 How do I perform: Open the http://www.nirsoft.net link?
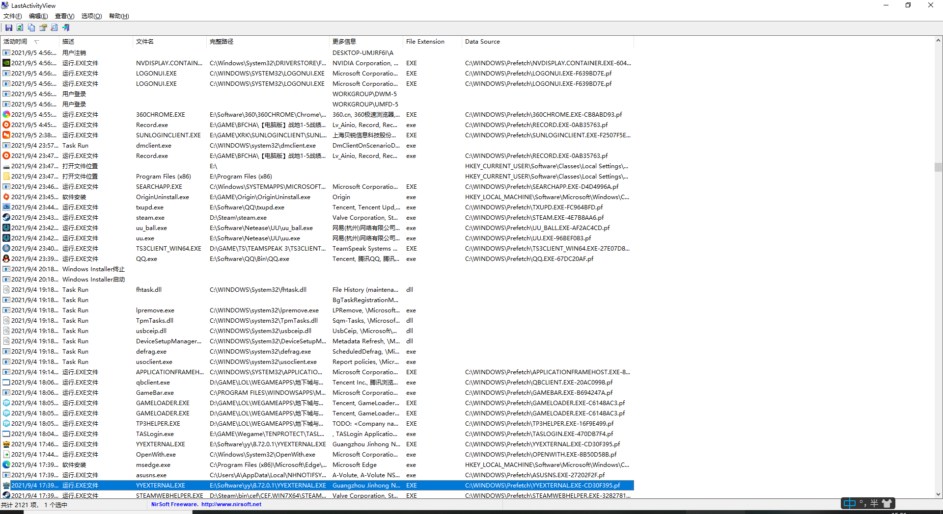point(231,504)
